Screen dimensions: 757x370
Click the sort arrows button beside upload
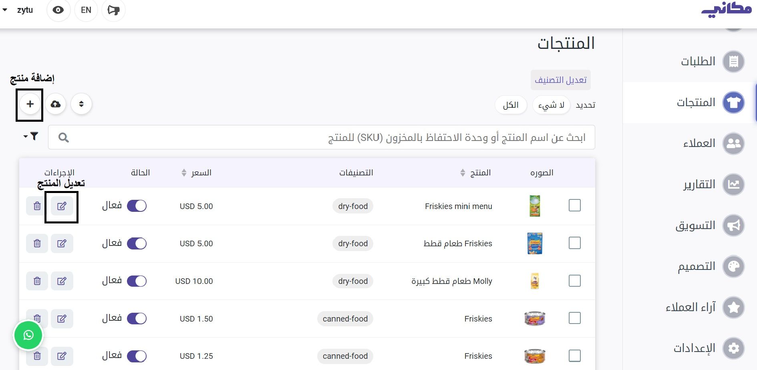81,104
